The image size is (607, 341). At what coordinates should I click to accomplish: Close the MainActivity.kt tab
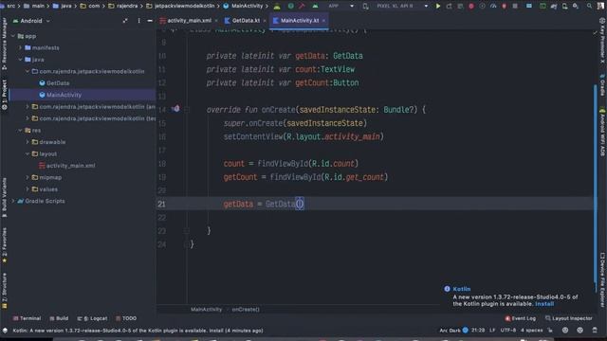(x=323, y=21)
